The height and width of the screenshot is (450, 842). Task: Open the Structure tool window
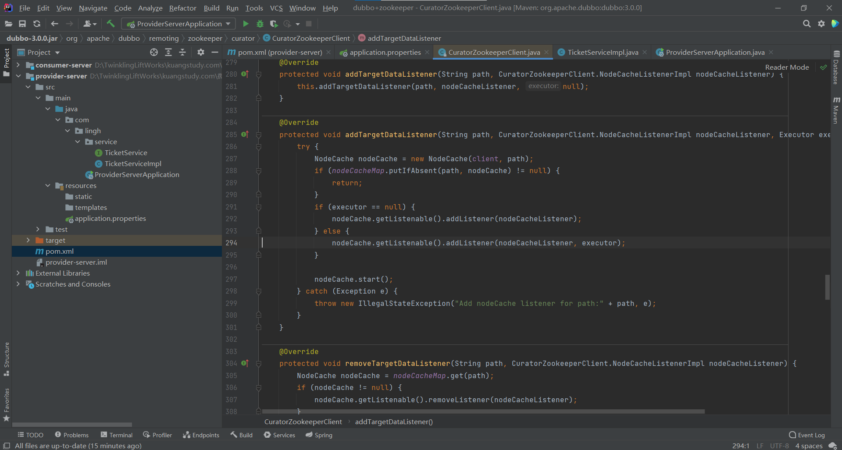coord(7,359)
